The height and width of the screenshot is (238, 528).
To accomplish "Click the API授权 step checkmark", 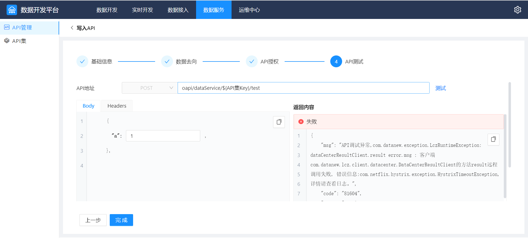I will click(252, 61).
